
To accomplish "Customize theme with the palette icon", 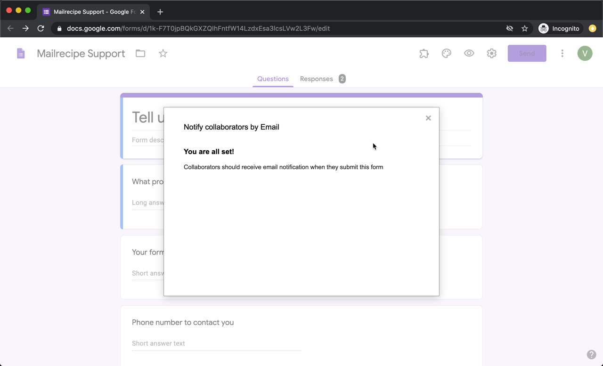I will 446,53.
